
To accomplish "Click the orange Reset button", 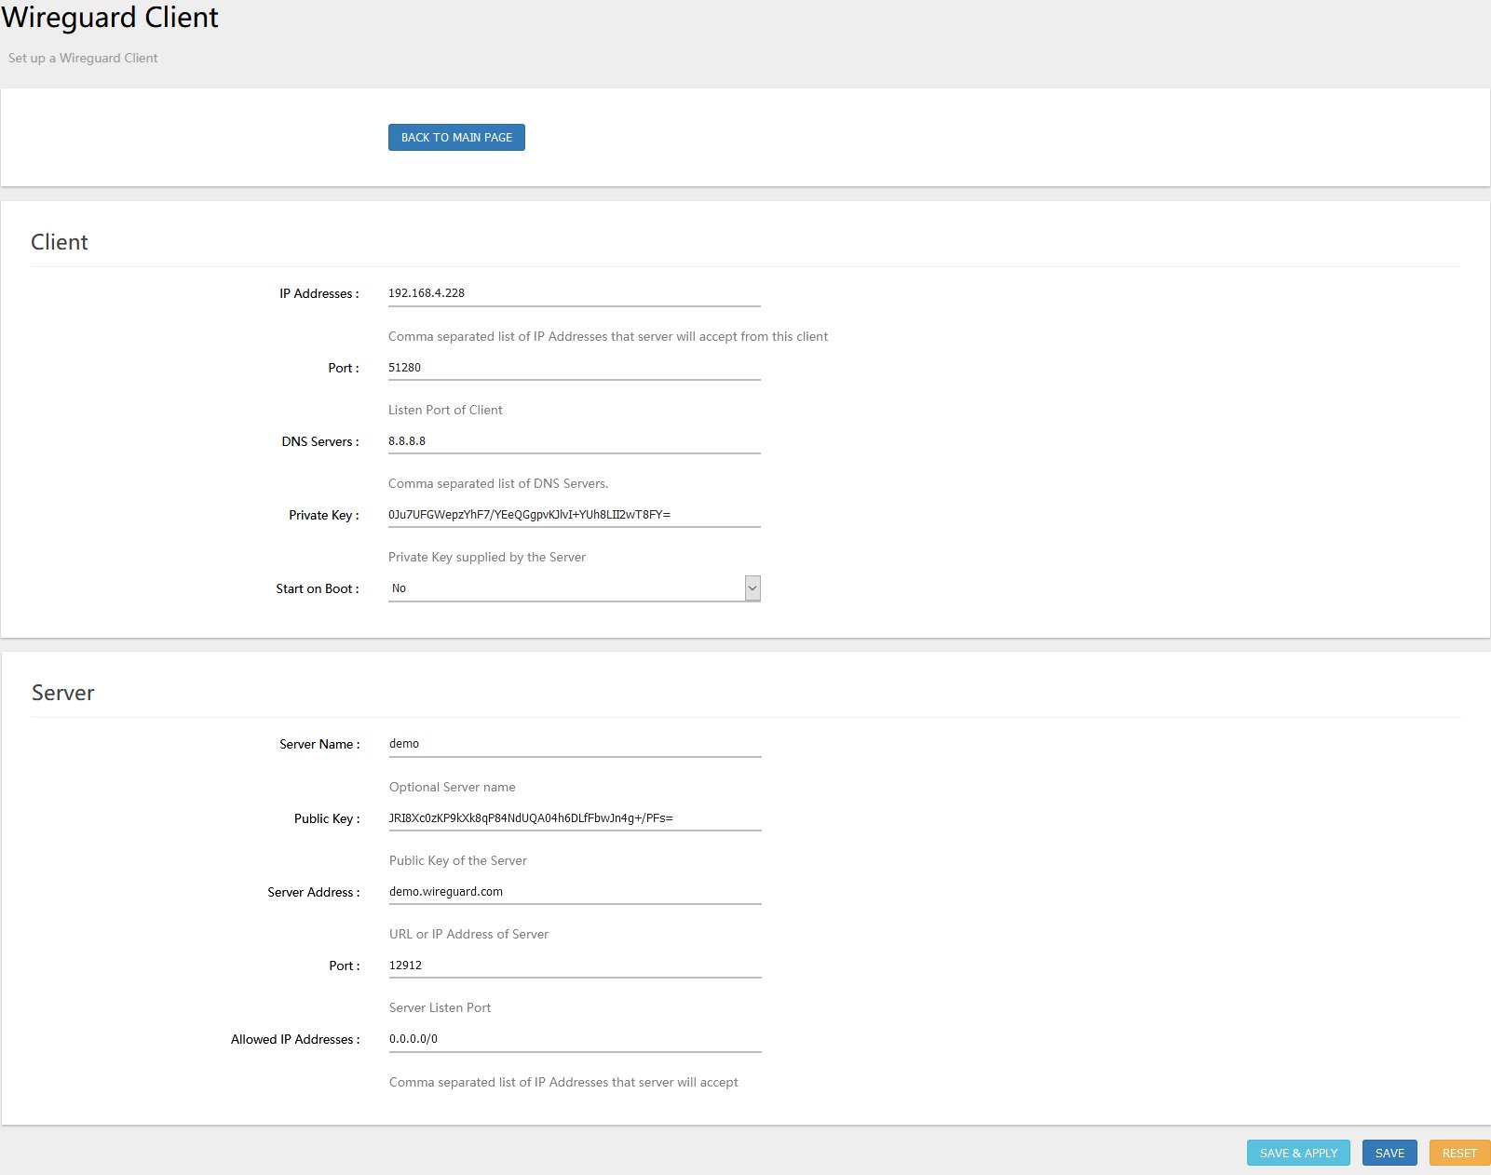I will point(1459,1153).
